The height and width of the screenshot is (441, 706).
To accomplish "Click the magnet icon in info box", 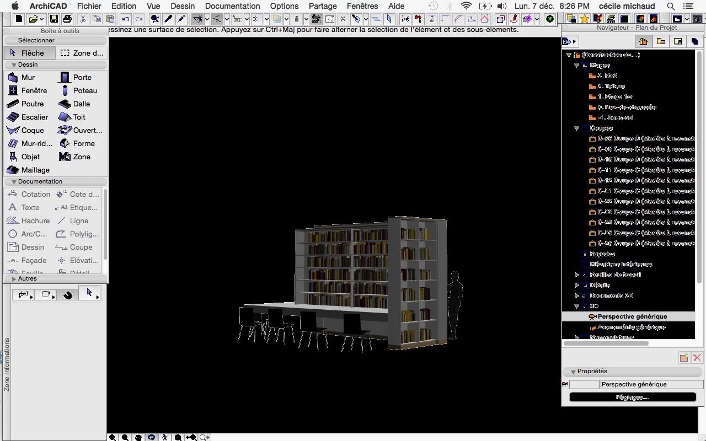I will [68, 295].
